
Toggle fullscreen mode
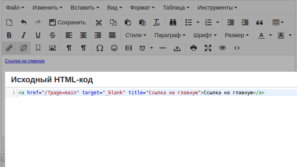point(208,48)
